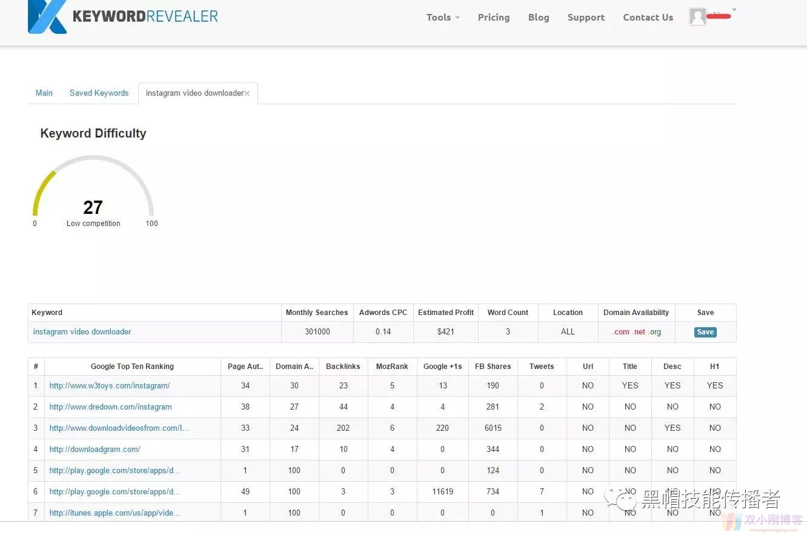
Task: Select the 734 FB Shares cell
Action: click(493, 492)
